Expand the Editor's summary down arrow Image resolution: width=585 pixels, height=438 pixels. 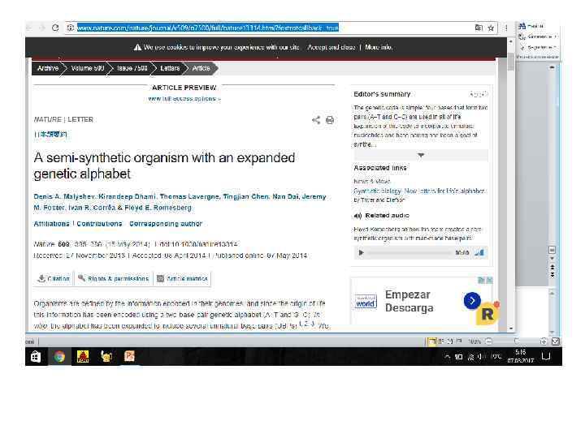click(421, 155)
